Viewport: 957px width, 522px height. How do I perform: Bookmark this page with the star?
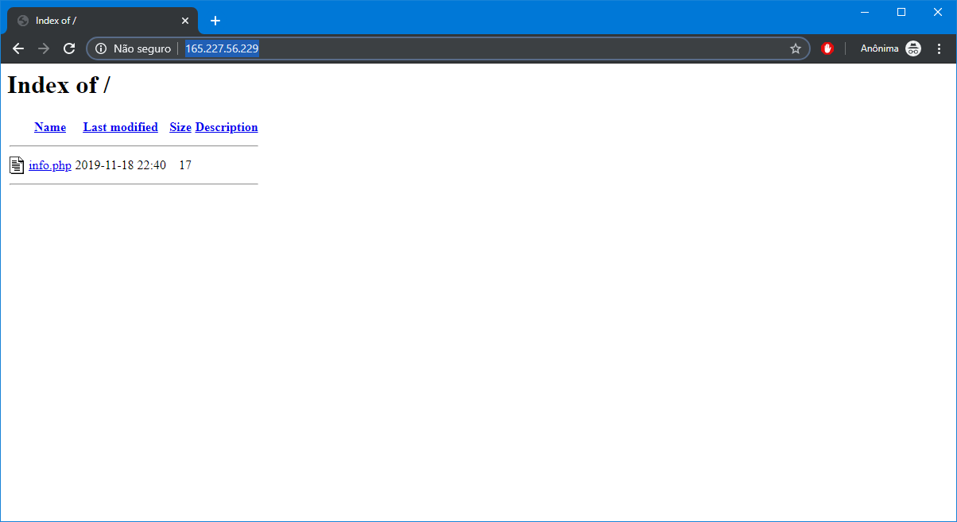pyautogui.click(x=795, y=48)
